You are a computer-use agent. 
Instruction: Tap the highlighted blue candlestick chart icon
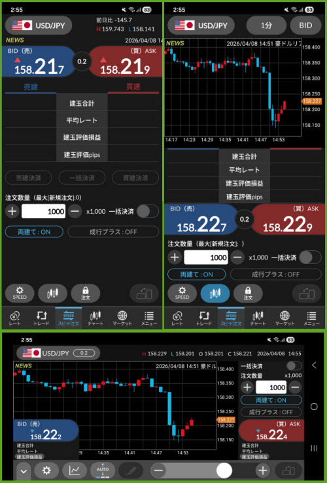point(215,293)
